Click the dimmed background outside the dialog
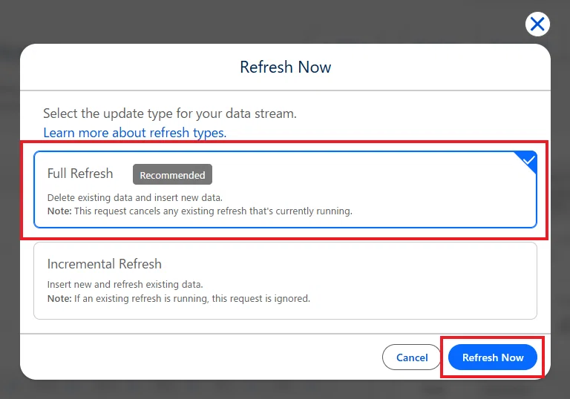570x399 pixels. click(x=255, y=20)
